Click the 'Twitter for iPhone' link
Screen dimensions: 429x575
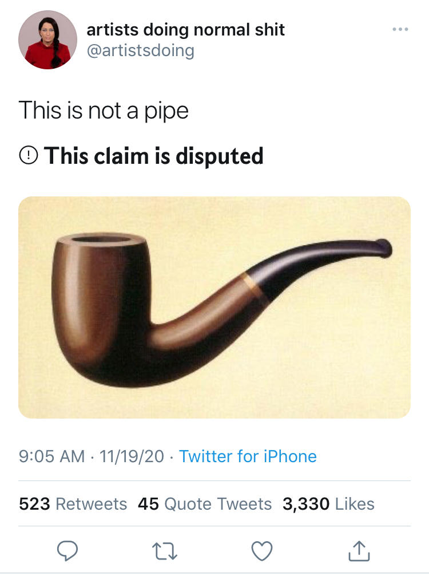tap(247, 456)
